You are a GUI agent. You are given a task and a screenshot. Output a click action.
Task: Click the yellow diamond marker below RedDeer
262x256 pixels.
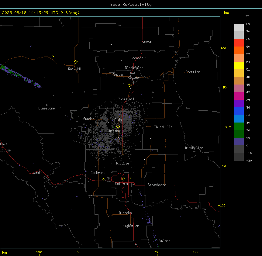click(129, 85)
